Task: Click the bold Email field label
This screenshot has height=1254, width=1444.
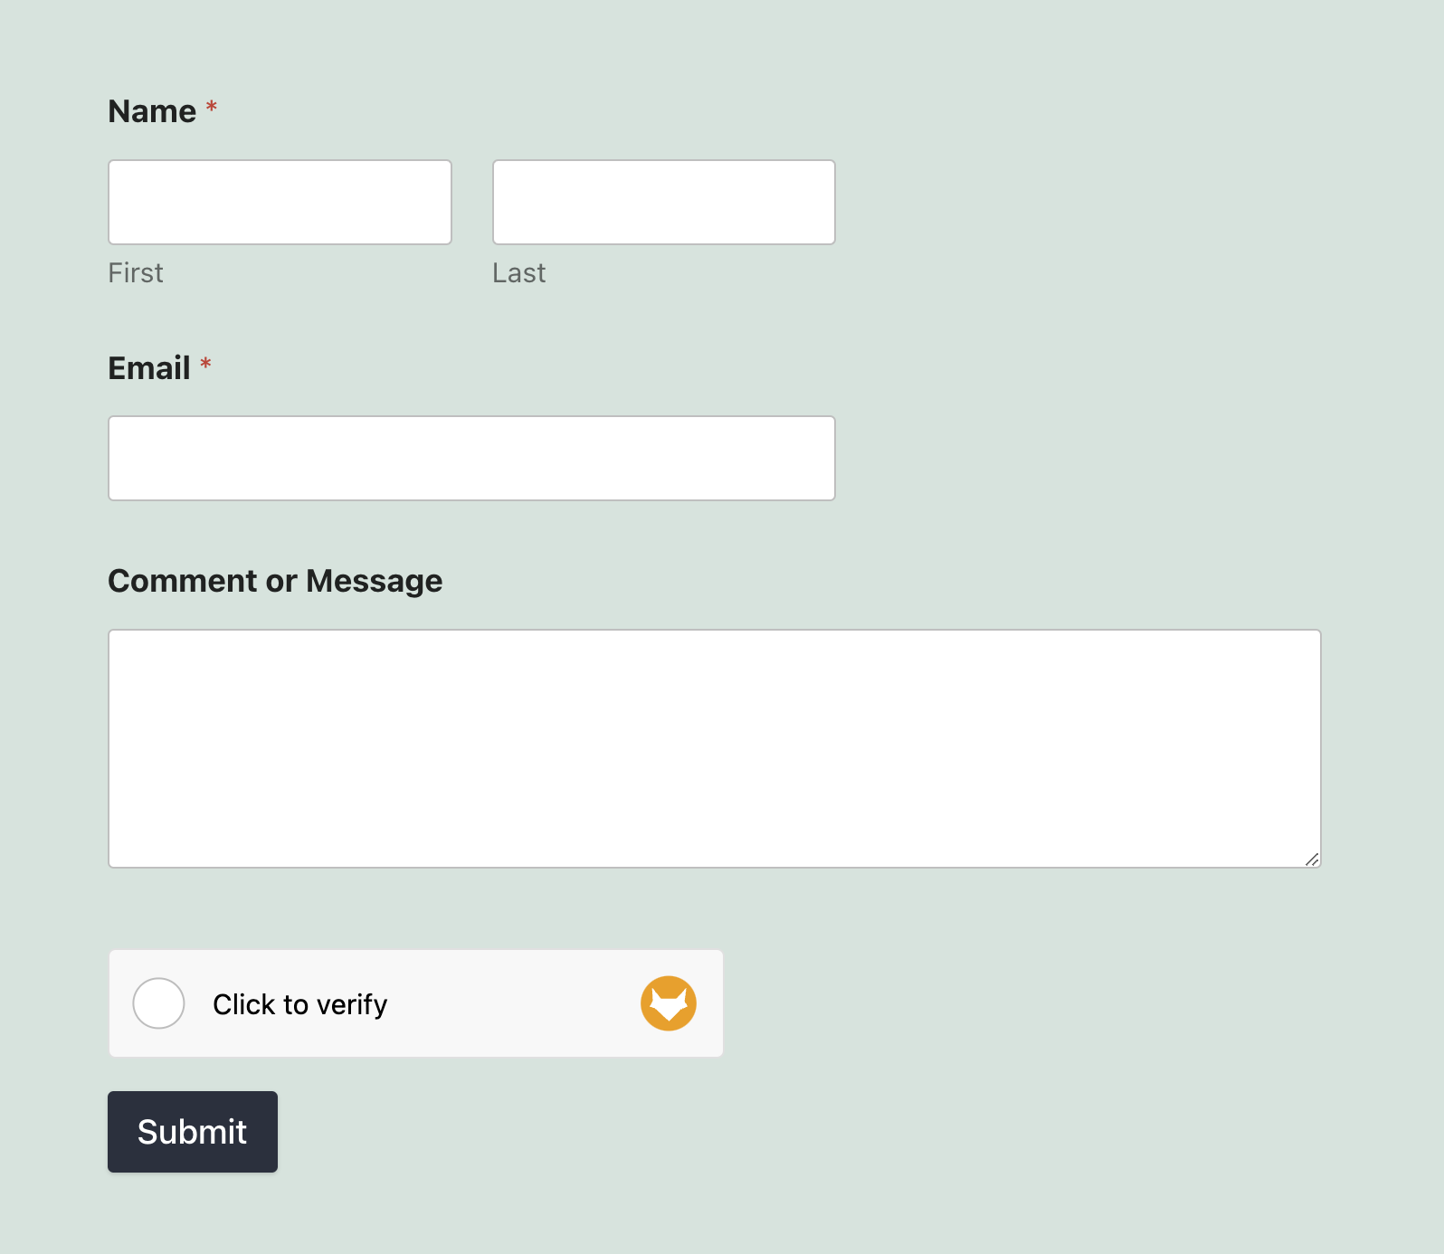Action: point(149,368)
